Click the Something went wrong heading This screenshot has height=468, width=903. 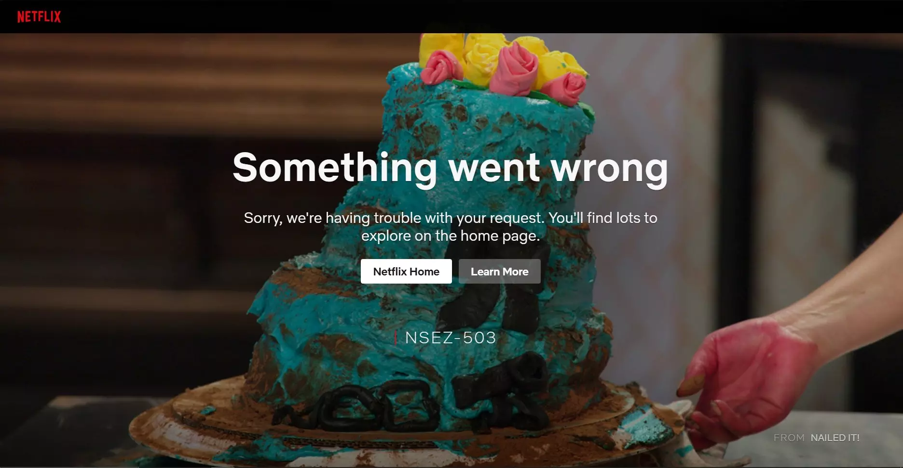click(x=451, y=168)
